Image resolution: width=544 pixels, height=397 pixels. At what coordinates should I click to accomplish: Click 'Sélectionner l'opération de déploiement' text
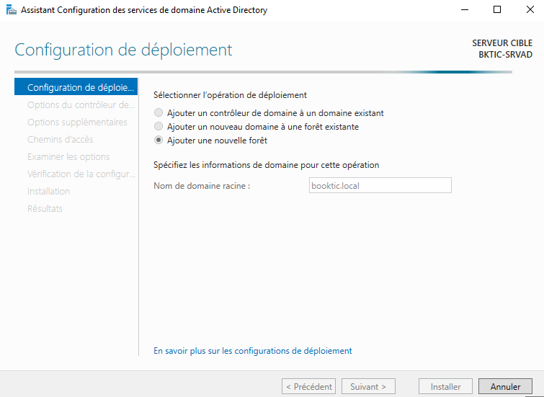tap(230, 94)
